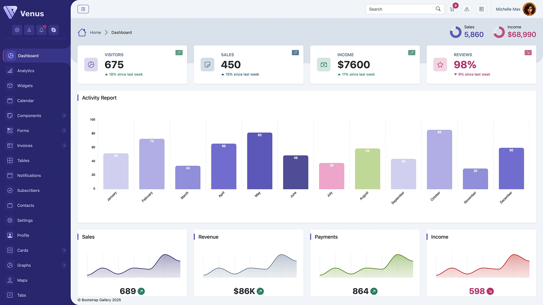Click the green upward arrow on Visitors card

(179, 53)
